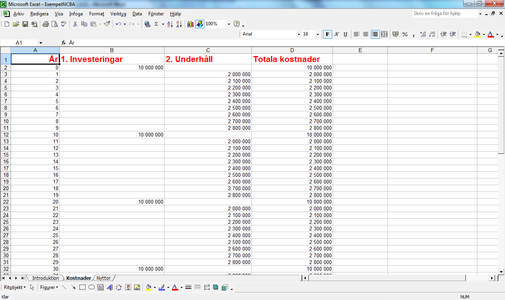
Task: Align cell text to the left
Action: 357,34
